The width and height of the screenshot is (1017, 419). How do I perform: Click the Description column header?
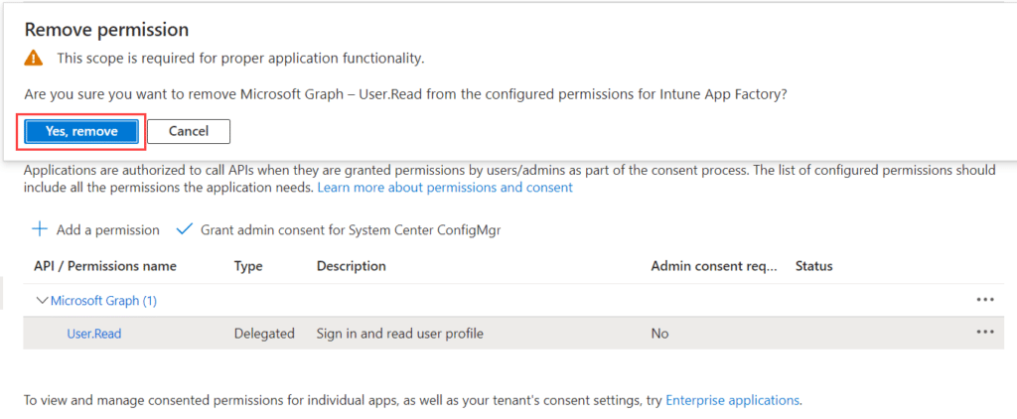click(x=351, y=266)
